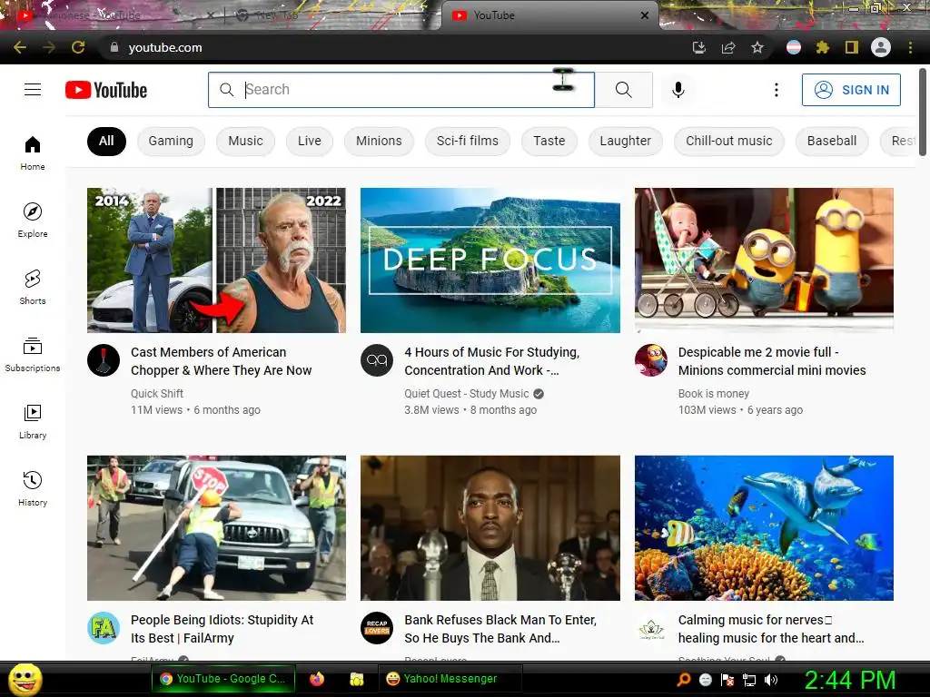Open Book is money channel avatar
930x697 pixels.
point(651,359)
